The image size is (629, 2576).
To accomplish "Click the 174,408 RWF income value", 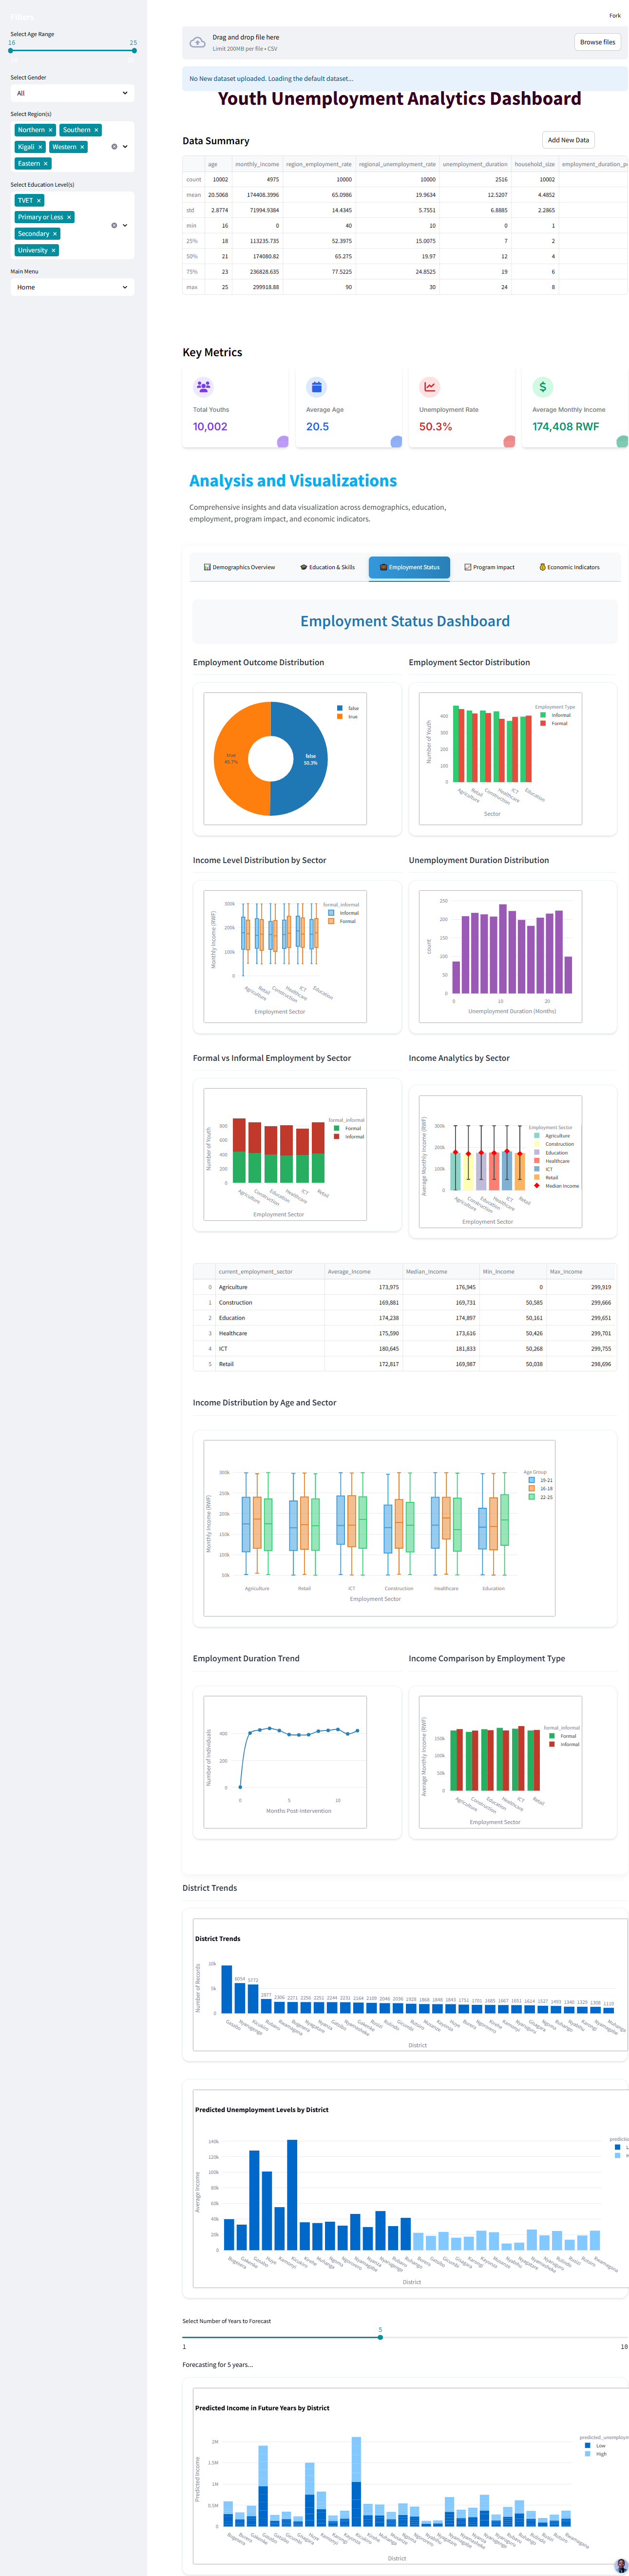I will (566, 426).
